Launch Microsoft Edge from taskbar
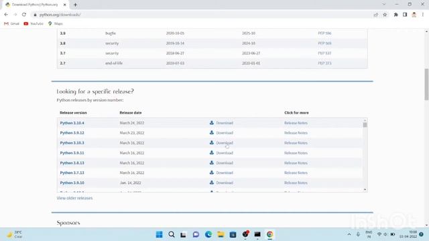The image size is (429, 241). pyautogui.click(x=208, y=234)
